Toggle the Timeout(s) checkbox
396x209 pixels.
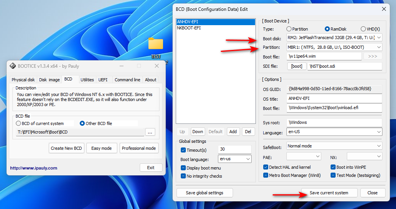pos(183,150)
